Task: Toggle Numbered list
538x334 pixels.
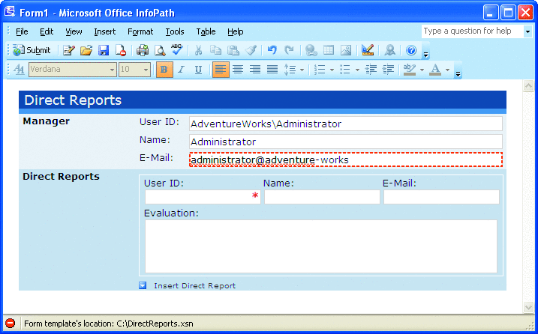Action: click(x=320, y=70)
